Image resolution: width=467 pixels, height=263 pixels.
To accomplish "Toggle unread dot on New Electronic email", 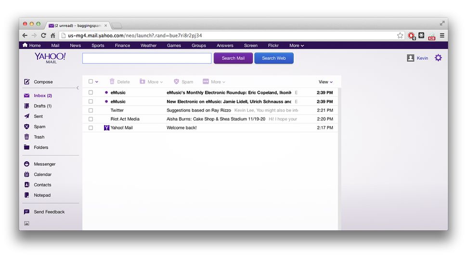I will tap(106, 102).
